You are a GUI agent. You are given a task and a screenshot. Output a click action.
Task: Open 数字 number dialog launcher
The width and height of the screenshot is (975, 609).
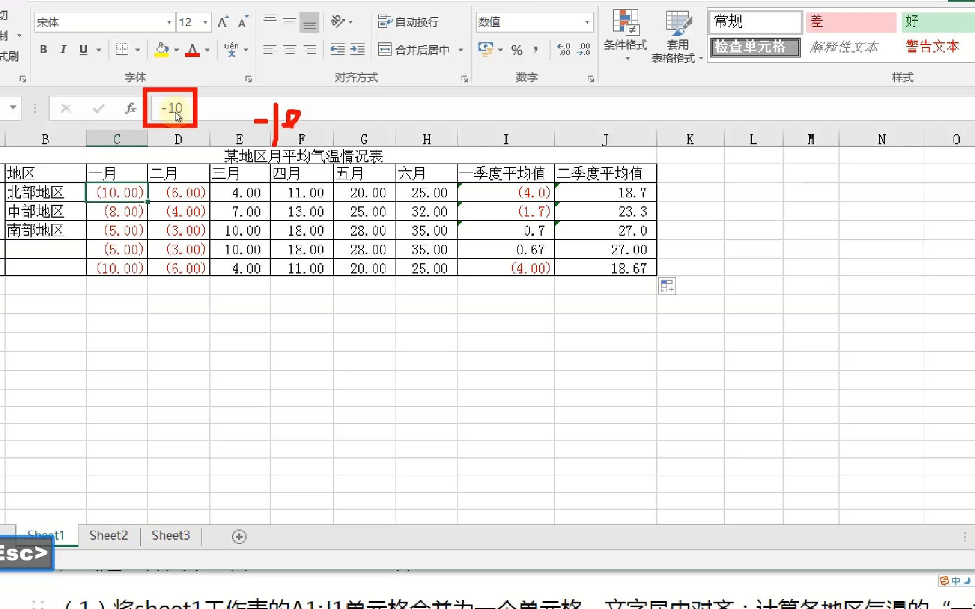tap(591, 79)
